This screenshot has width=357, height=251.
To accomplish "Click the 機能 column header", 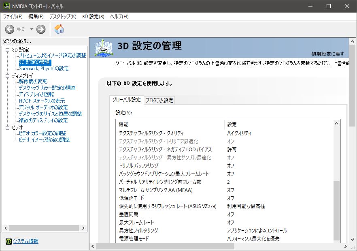I will pyautogui.click(x=170, y=124).
